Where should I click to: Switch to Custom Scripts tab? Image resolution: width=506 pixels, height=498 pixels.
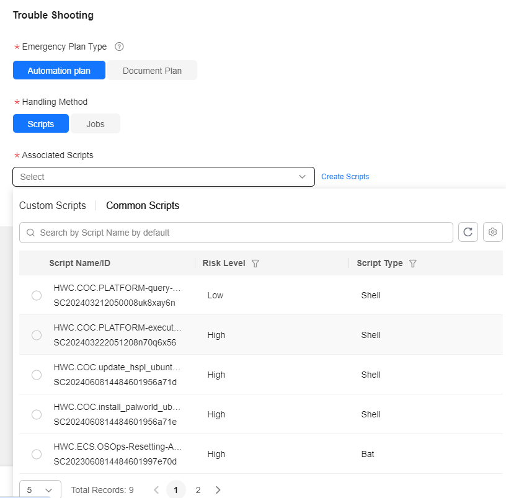(53, 206)
